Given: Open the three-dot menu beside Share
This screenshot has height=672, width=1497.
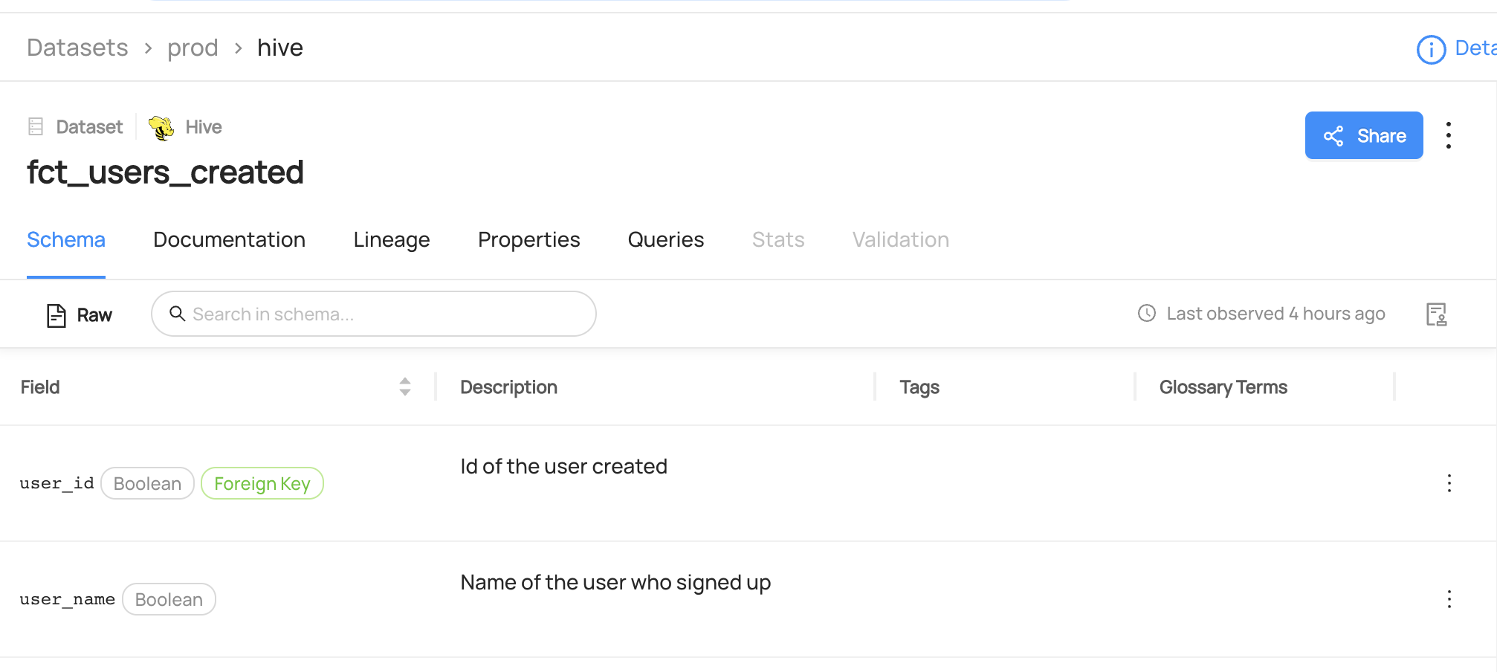Looking at the screenshot, I should click(x=1448, y=135).
